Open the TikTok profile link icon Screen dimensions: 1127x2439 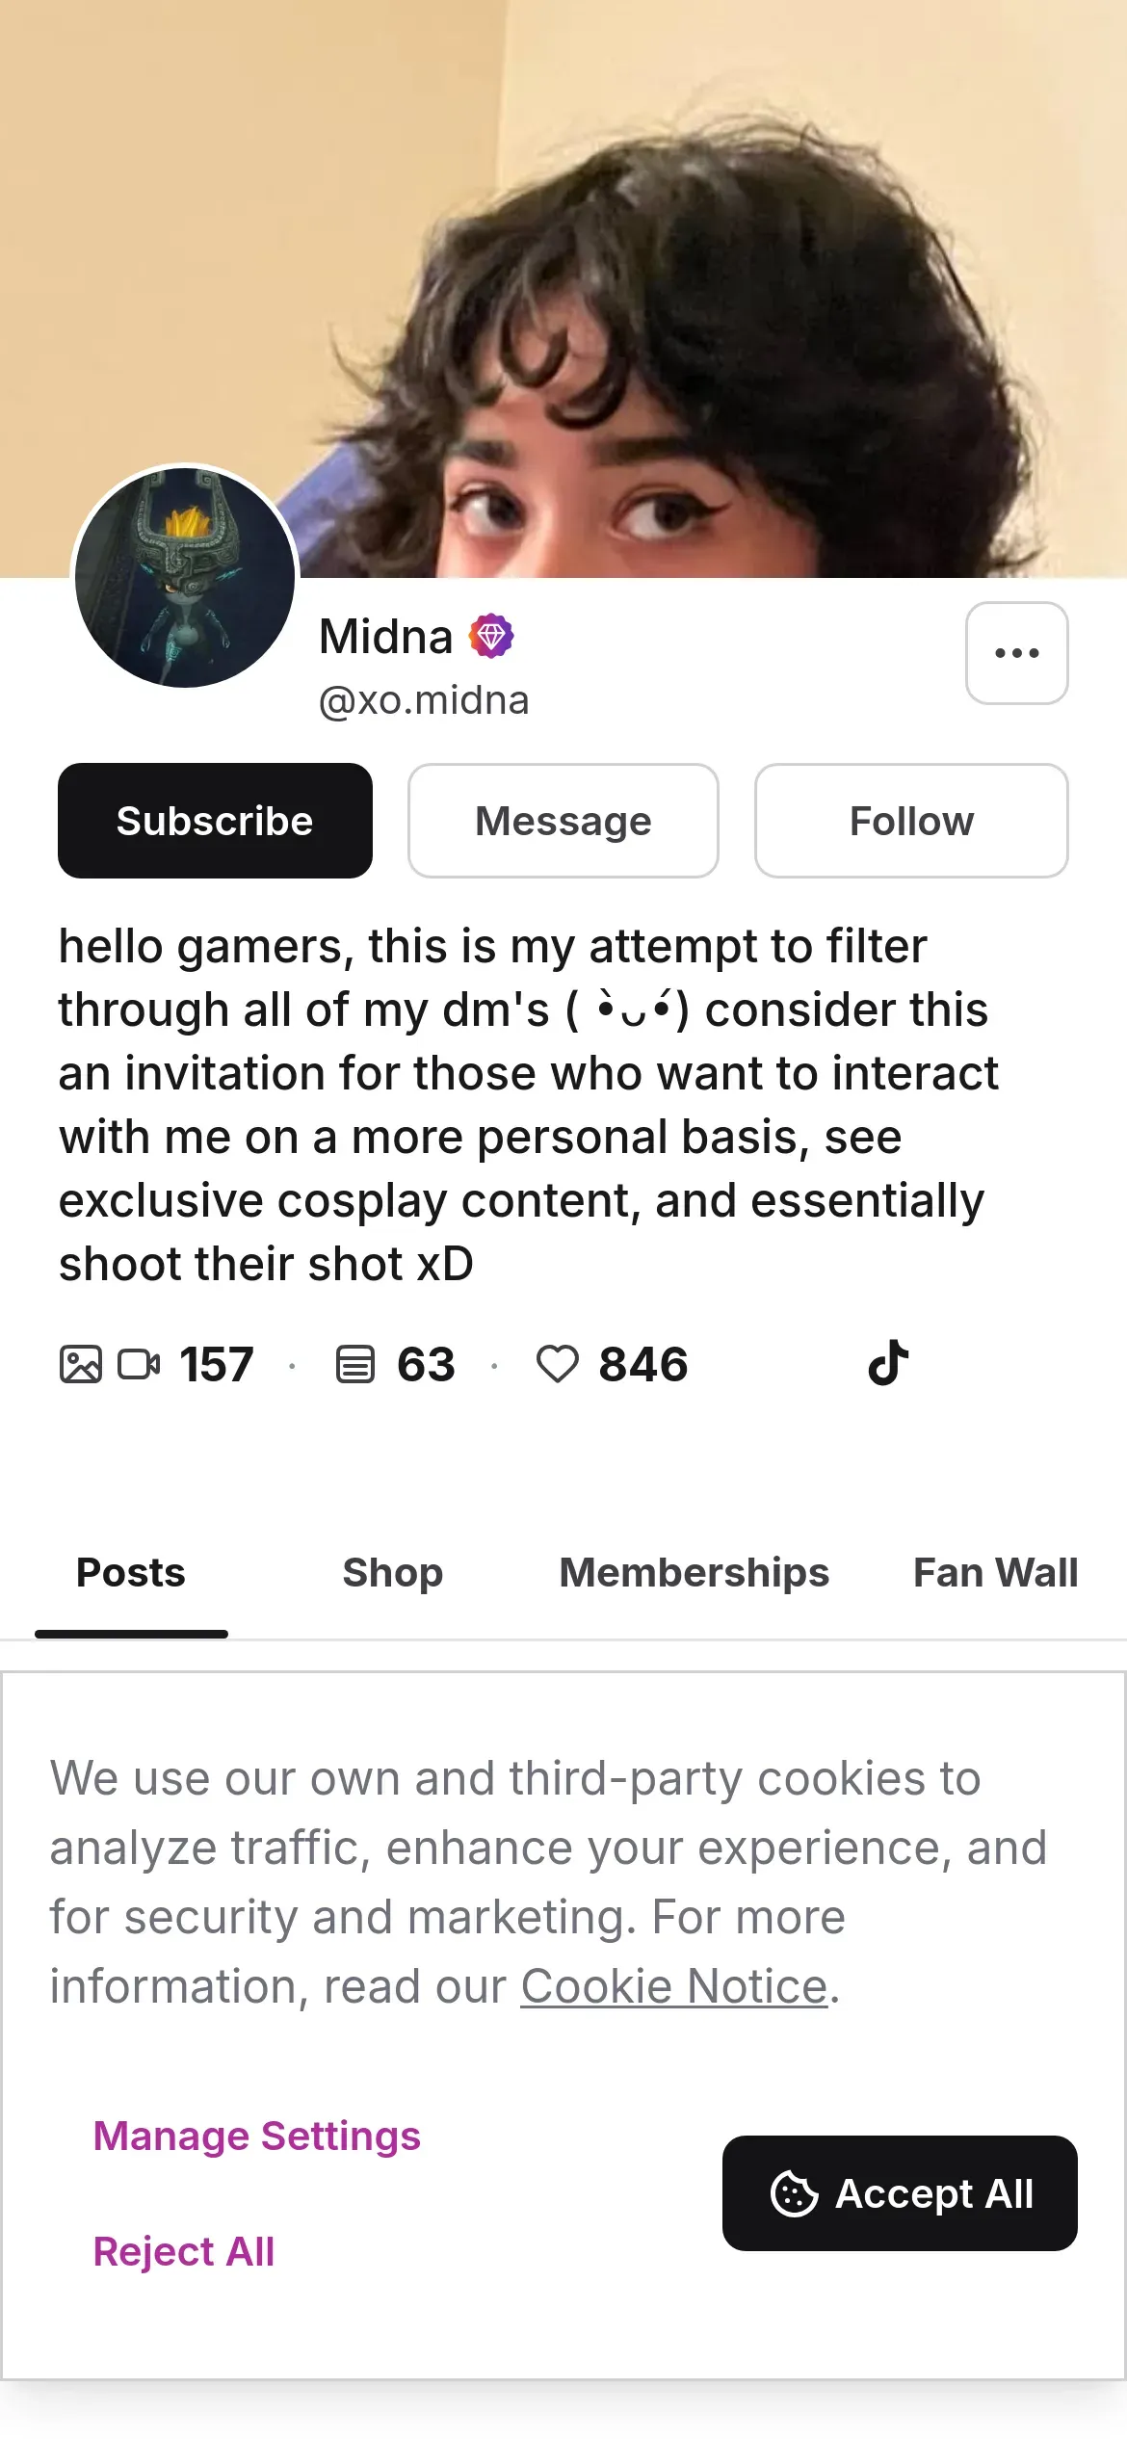point(887,1363)
